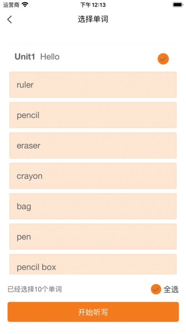Image resolution: width=186 pixels, height=334 pixels.
Task: Select the word ruler
Action: [x=93, y=84]
